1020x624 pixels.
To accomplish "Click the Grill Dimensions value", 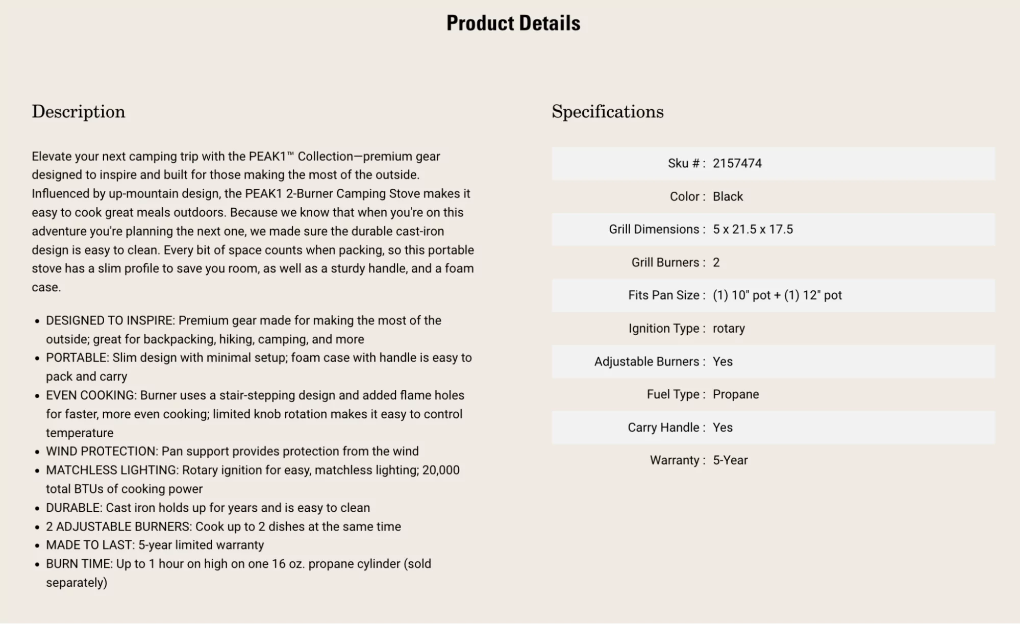I will coord(753,229).
